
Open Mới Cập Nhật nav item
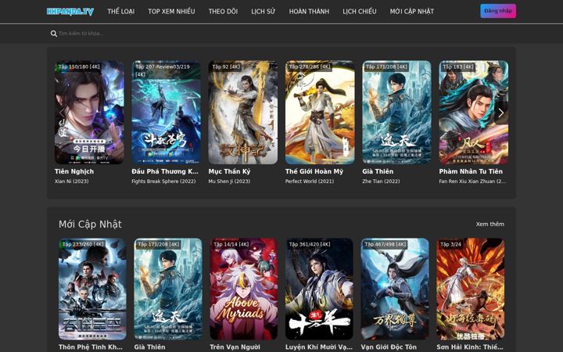412,12
